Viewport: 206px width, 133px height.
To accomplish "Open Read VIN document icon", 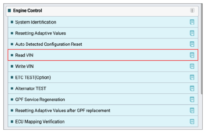I will pos(192,55).
